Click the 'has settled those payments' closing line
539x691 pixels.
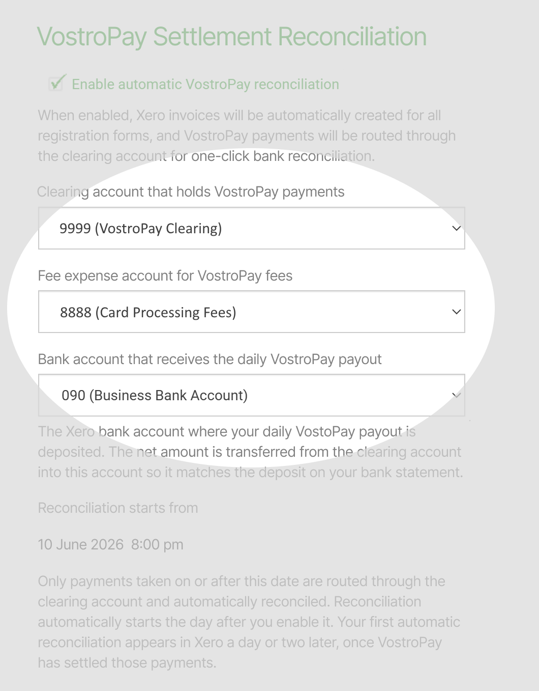(x=127, y=663)
